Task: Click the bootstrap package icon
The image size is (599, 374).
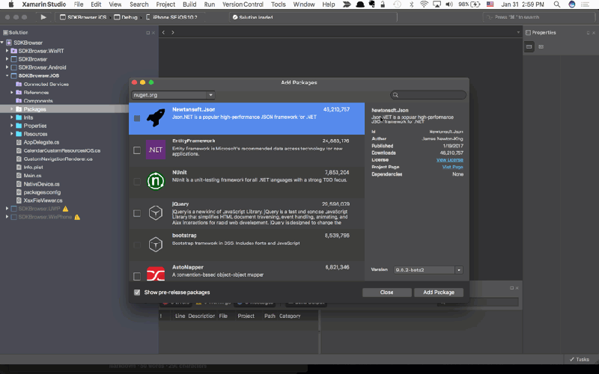Action: tap(156, 245)
